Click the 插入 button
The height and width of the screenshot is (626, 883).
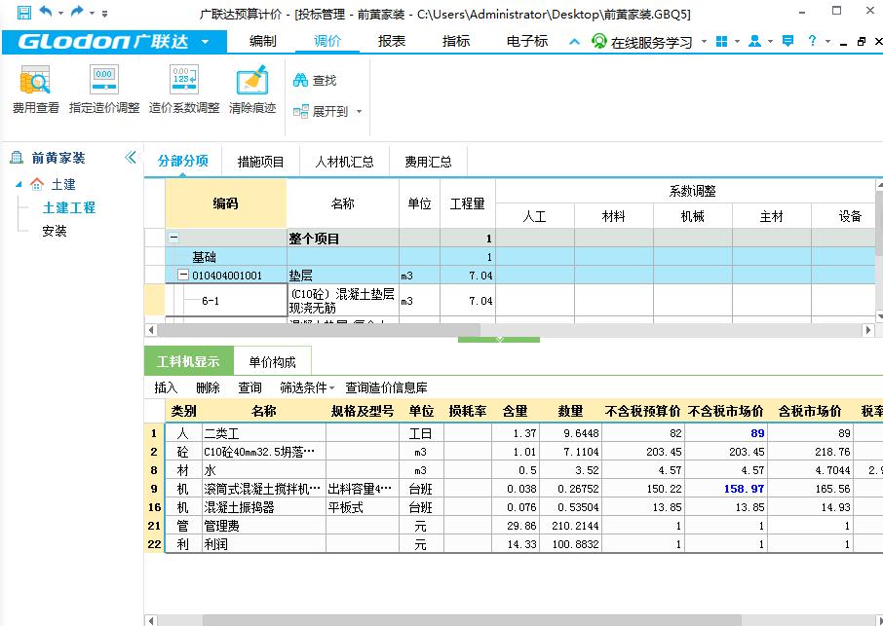pos(166,387)
